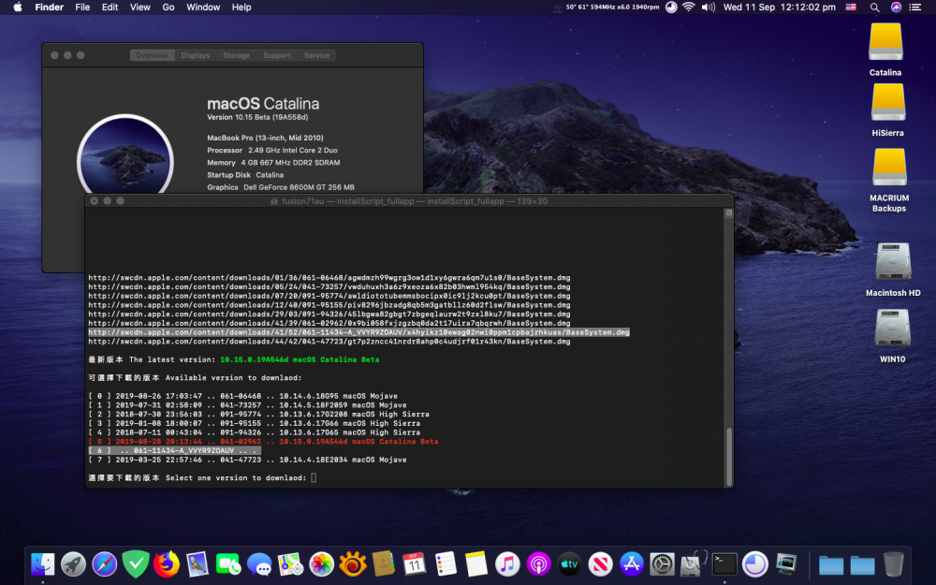Open the Window menu
This screenshot has height=585, width=936.
pos(203,7)
